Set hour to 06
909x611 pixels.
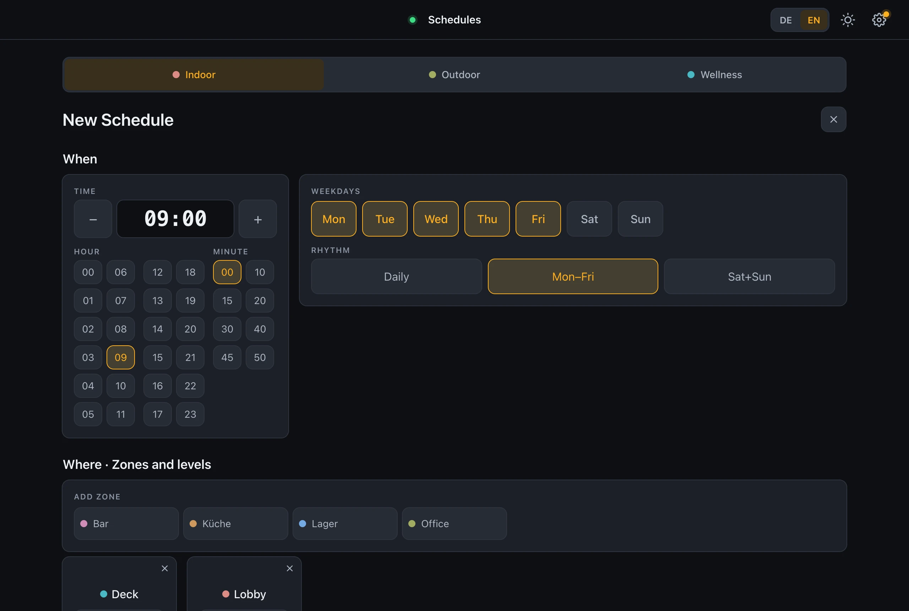coord(121,272)
